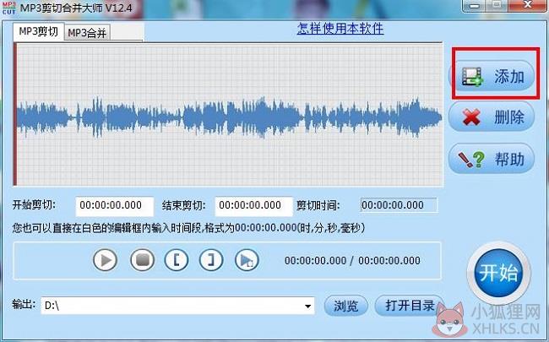Screen dimensions: 549x342
Task: Set cut start with the [ marker button
Action: tap(177, 260)
